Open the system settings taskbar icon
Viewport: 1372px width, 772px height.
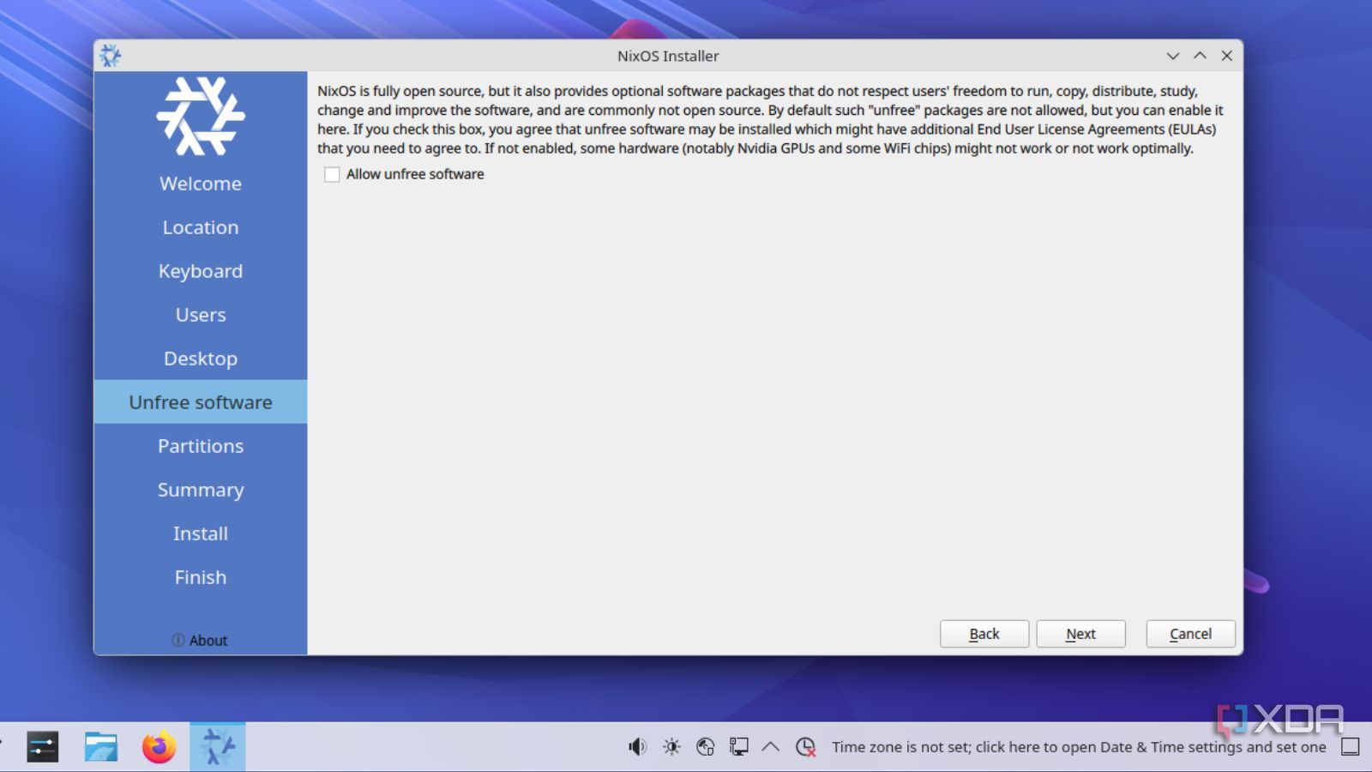click(x=42, y=747)
